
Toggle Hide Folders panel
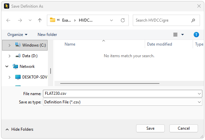[19, 129]
